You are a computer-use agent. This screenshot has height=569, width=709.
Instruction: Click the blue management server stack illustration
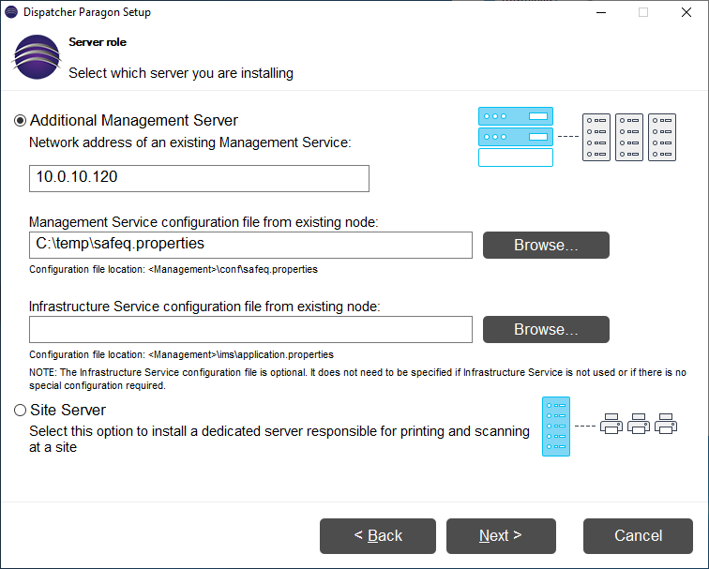(x=515, y=137)
